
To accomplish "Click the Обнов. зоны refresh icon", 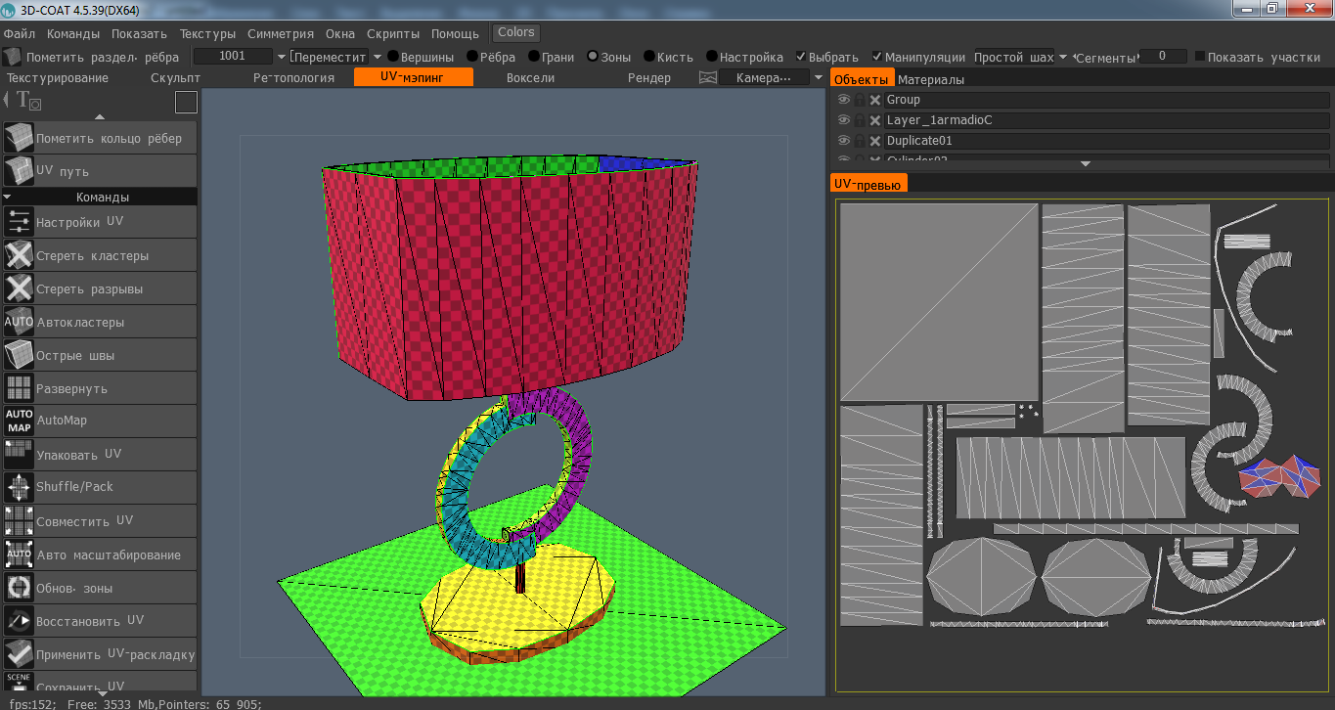I will (x=20, y=588).
